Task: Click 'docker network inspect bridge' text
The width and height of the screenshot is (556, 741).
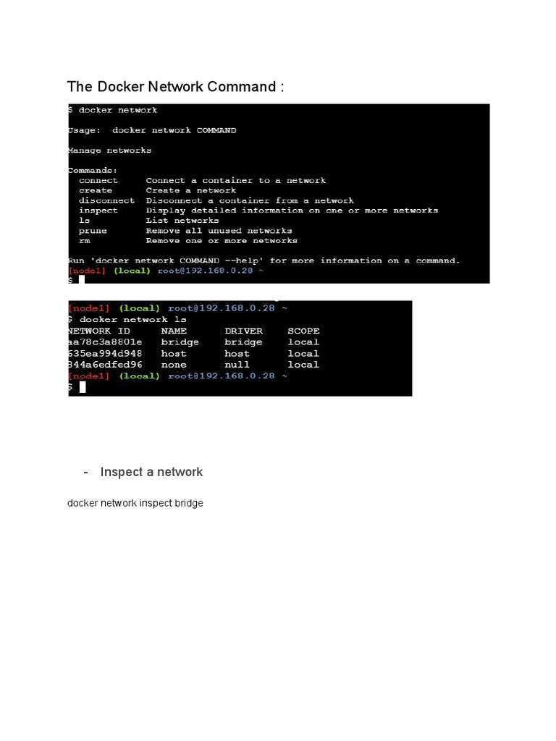Action: coord(135,504)
